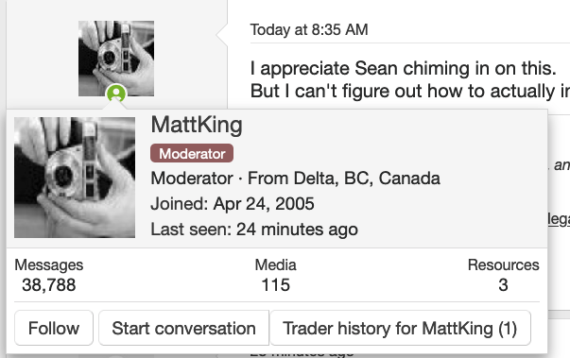570x358 pixels.
Task: Open the Resources count 3
Action: tap(503, 285)
